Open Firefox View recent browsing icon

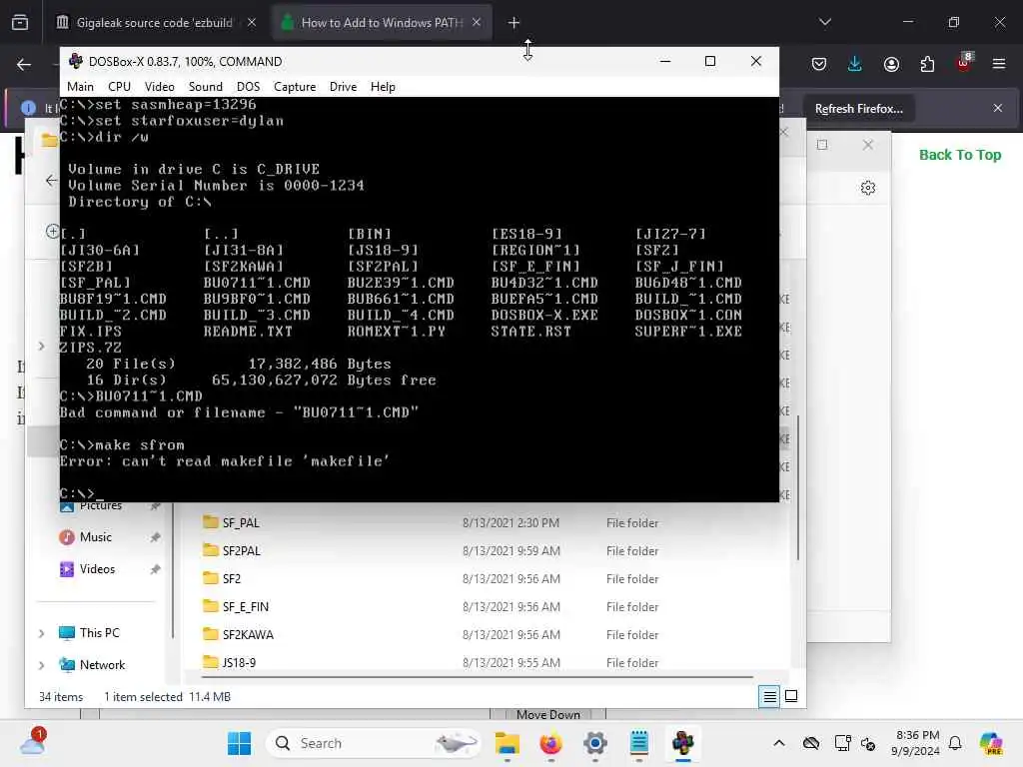coord(20,23)
